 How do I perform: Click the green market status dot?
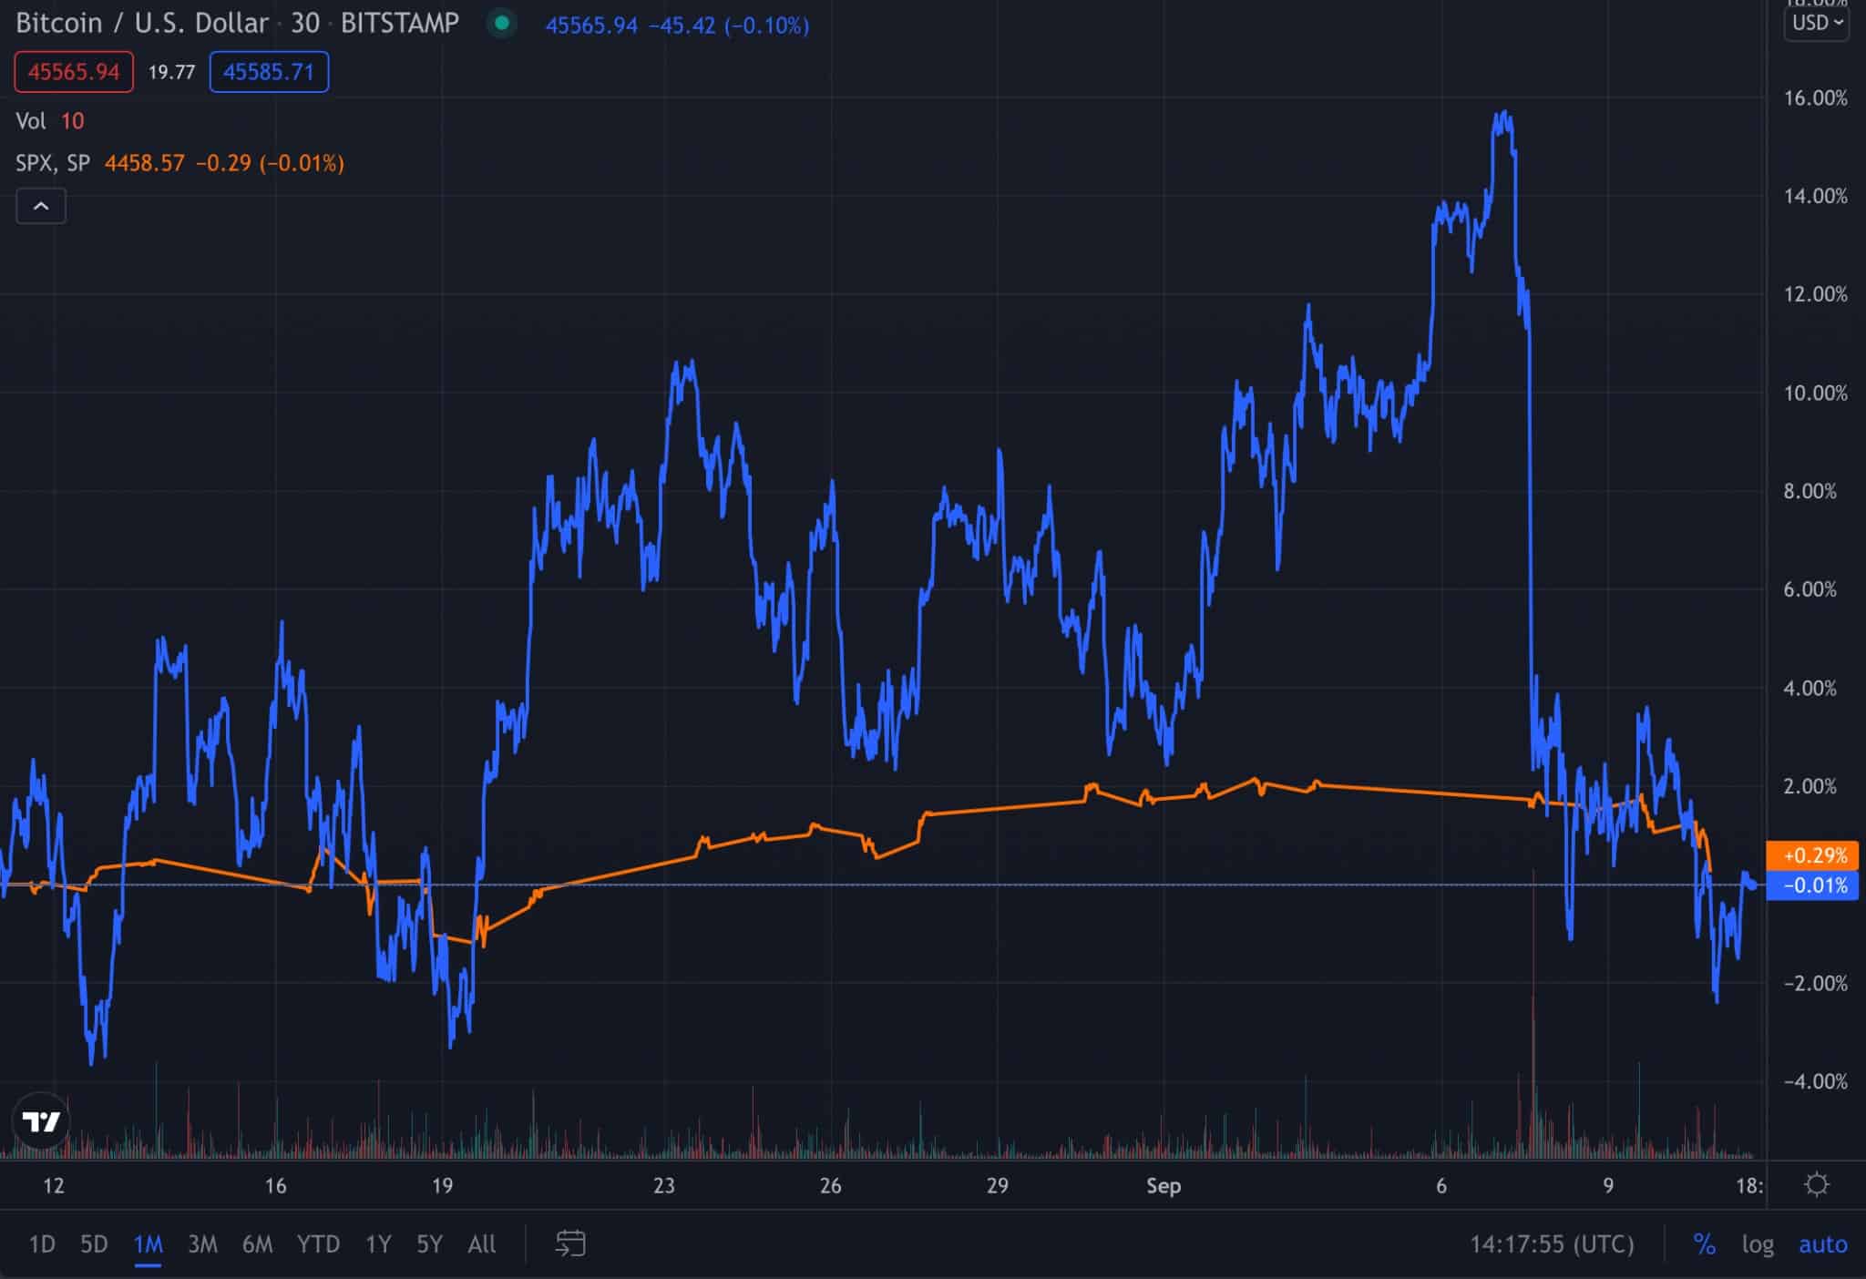click(x=501, y=24)
